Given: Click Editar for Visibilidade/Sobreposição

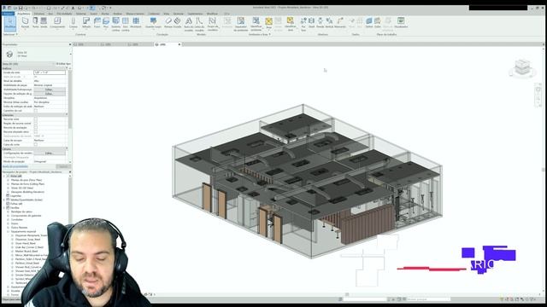Looking at the screenshot, I should pos(50,90).
